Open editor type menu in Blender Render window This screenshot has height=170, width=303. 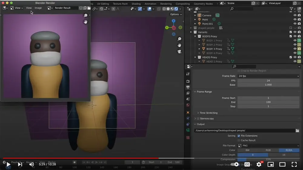click(5, 8)
